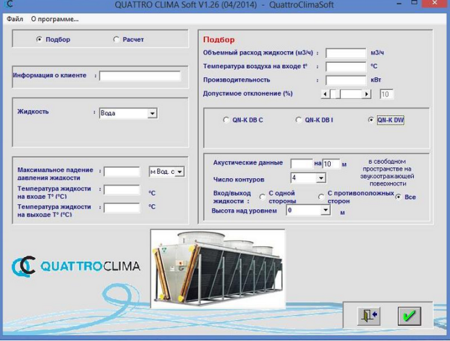Expand the Жидкость dropdown showing Вода
450x341 pixels.
click(x=152, y=113)
